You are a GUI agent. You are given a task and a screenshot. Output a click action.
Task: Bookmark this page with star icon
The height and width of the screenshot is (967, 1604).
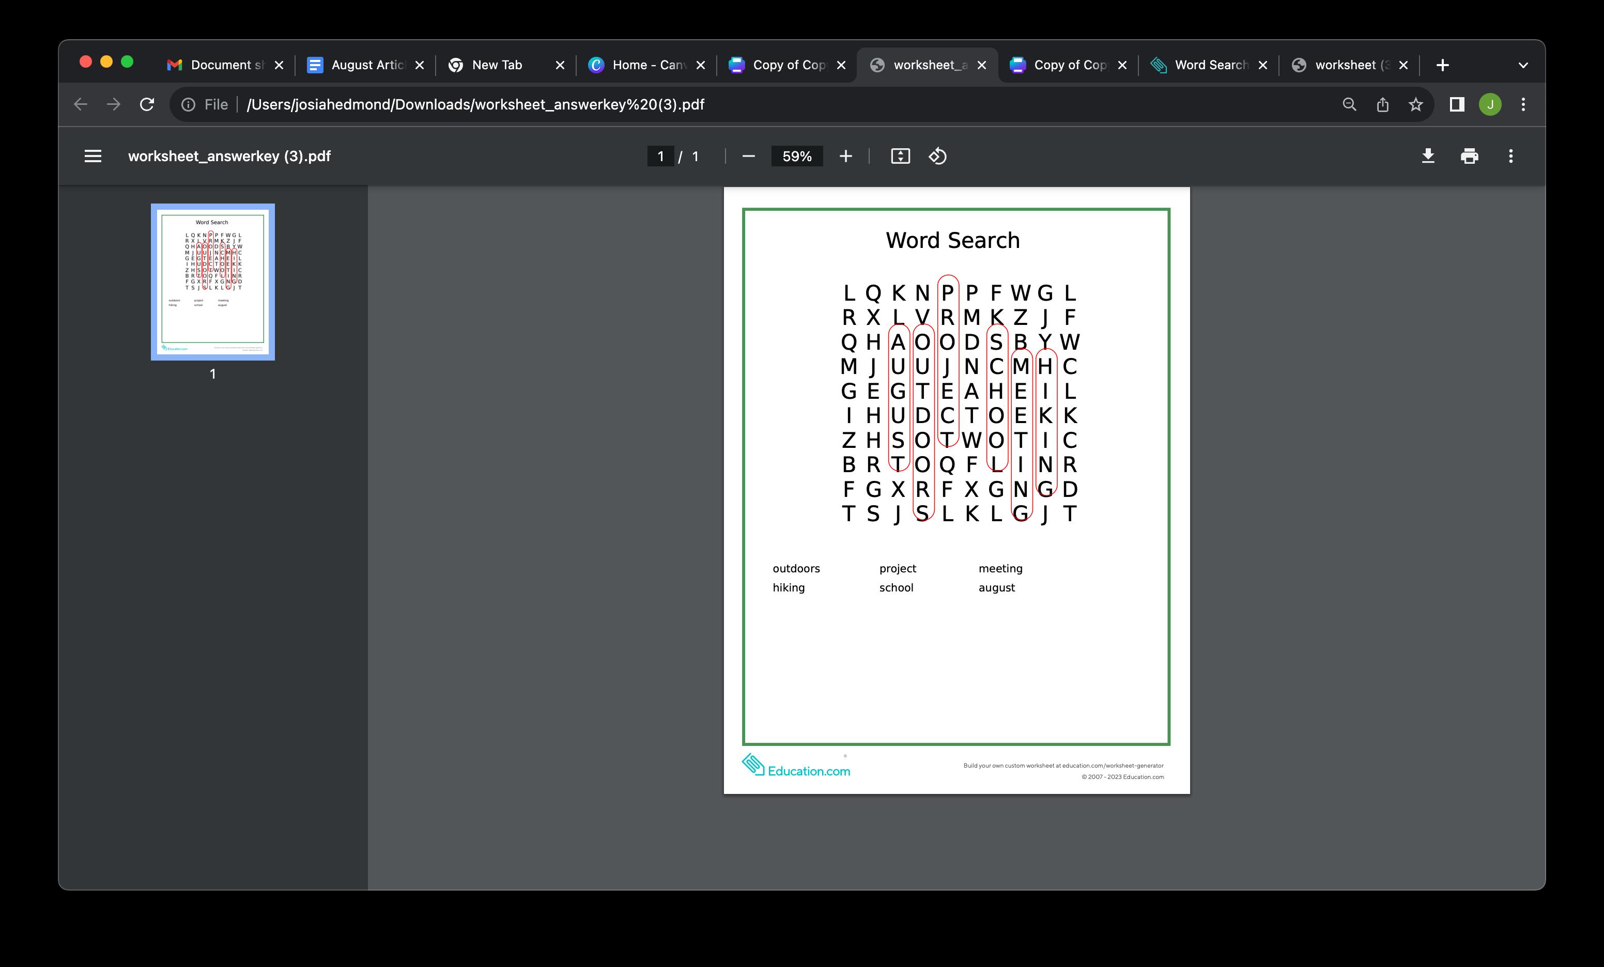point(1416,105)
